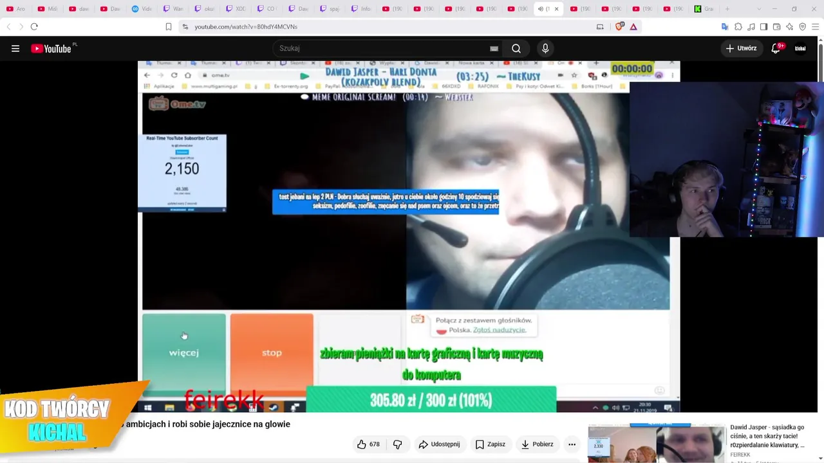Open the Brave VPN shield icon
The image size is (824, 463).
[x=802, y=26]
